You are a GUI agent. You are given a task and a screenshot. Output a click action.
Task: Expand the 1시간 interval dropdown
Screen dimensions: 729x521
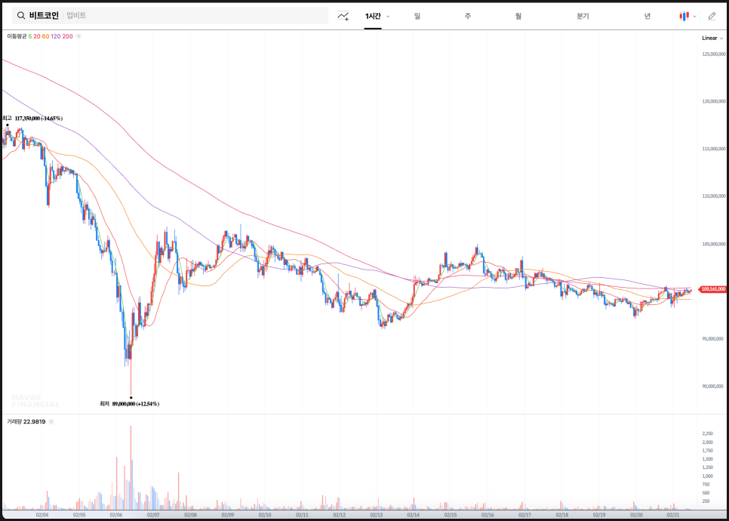[x=388, y=16]
